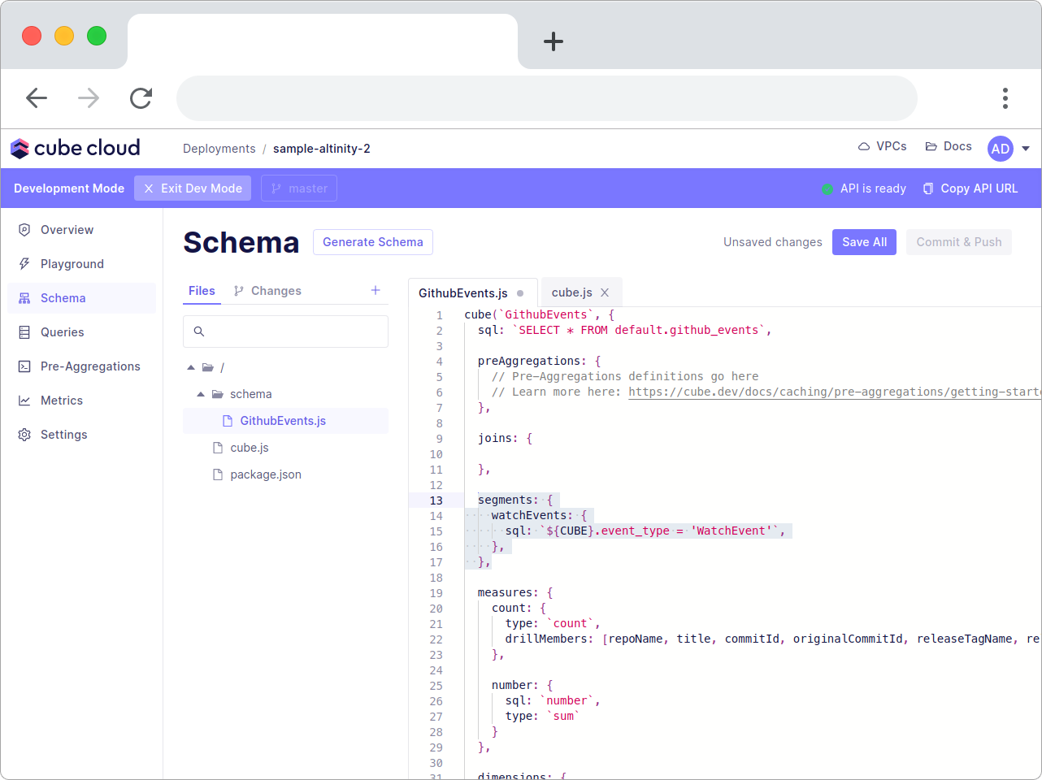Open deployment Settings
Image resolution: width=1042 pixels, height=780 pixels.
click(x=64, y=434)
